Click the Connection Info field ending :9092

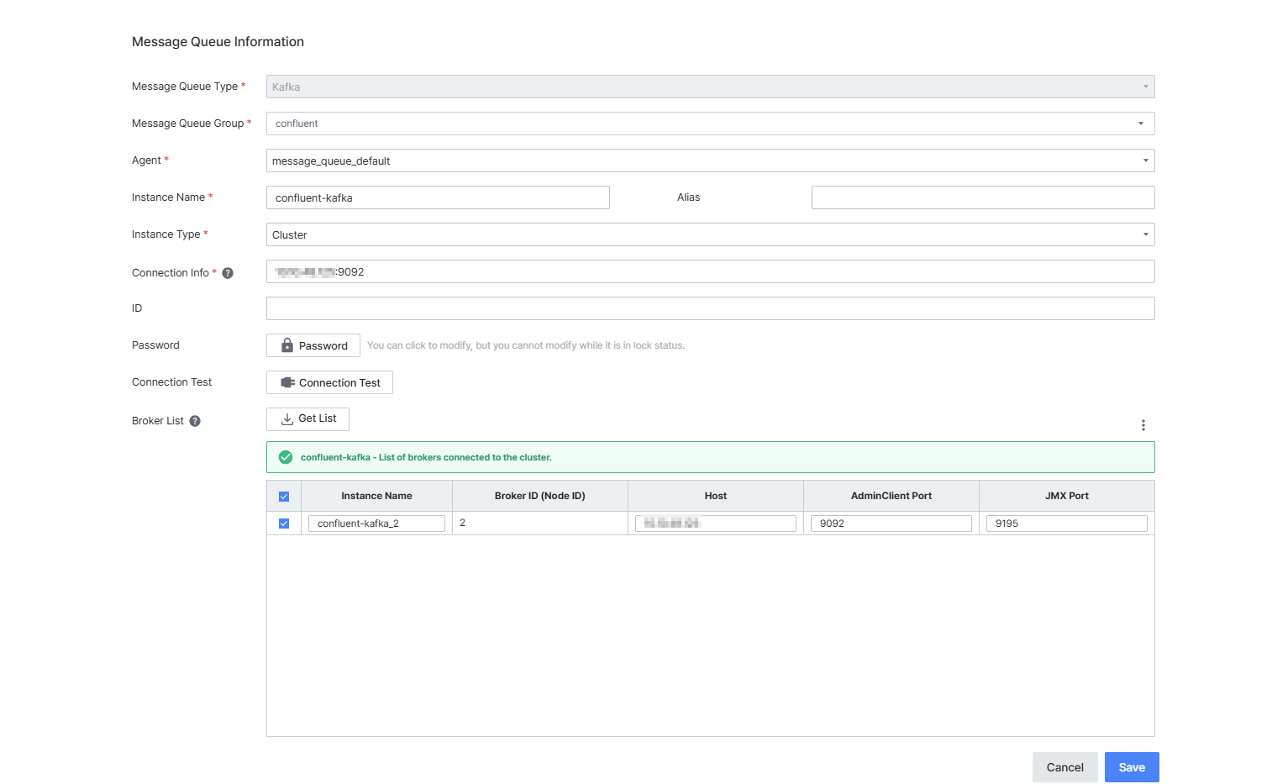pyautogui.click(x=711, y=271)
